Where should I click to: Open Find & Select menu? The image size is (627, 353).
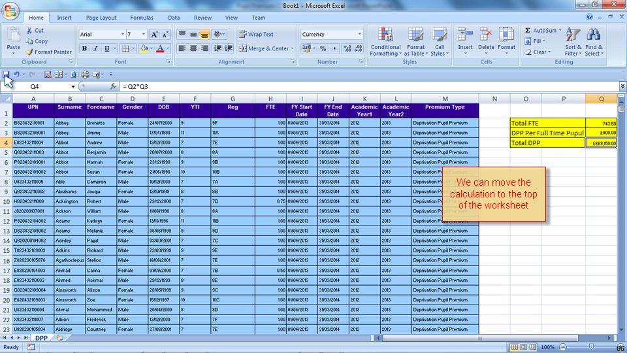point(594,42)
